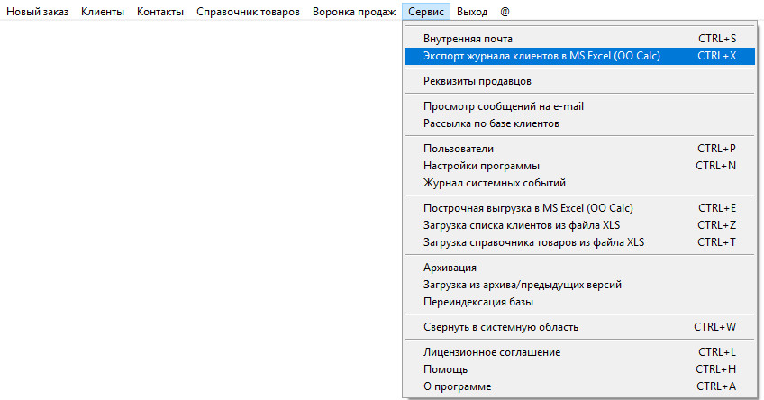Choose Экспорт журнала клиентов в MS Excel
Screen dimensions: 764x400
tap(541, 56)
